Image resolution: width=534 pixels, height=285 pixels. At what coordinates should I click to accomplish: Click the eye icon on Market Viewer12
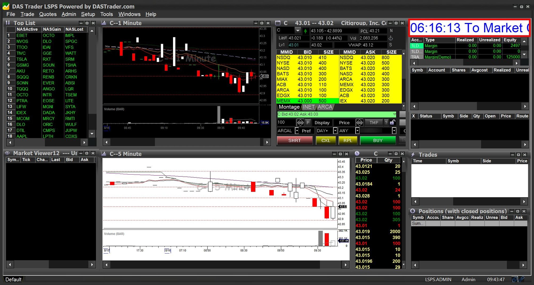coord(7,153)
